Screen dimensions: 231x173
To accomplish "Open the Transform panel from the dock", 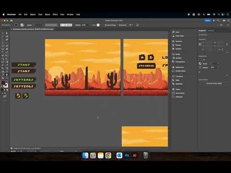I will (x=178, y=76).
